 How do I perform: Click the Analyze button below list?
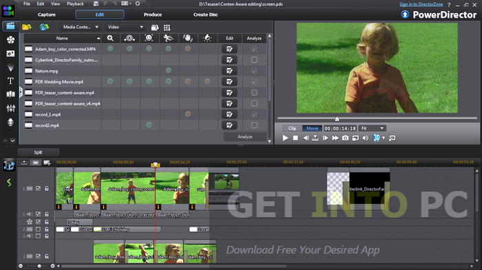point(245,137)
